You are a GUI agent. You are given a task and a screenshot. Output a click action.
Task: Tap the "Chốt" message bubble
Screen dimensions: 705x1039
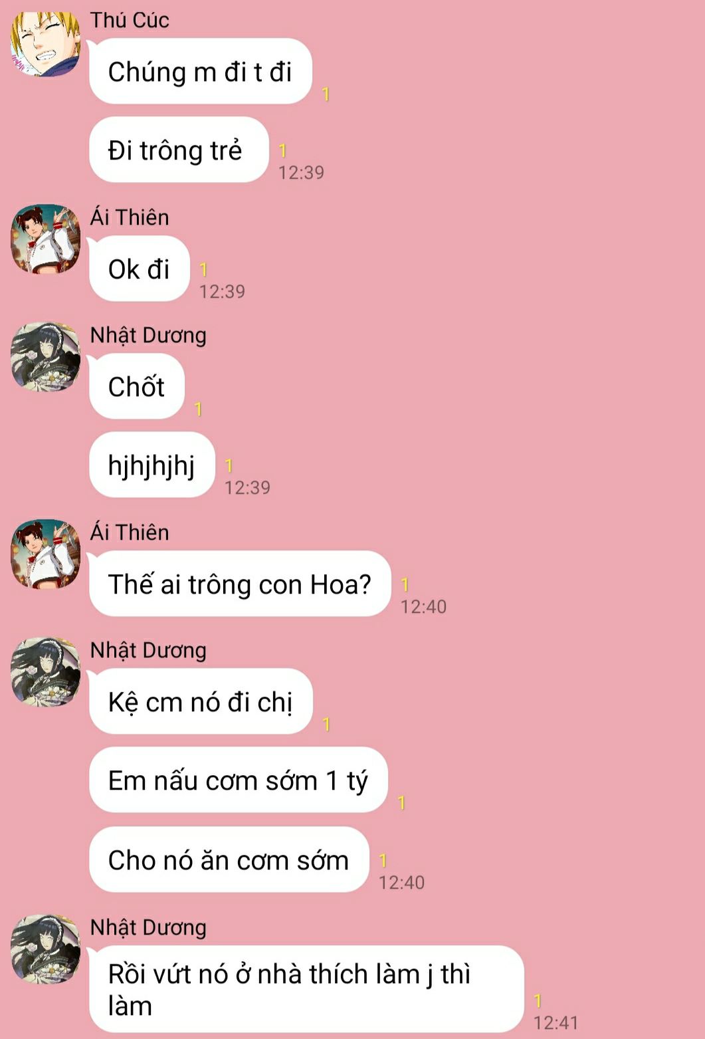pos(137,386)
